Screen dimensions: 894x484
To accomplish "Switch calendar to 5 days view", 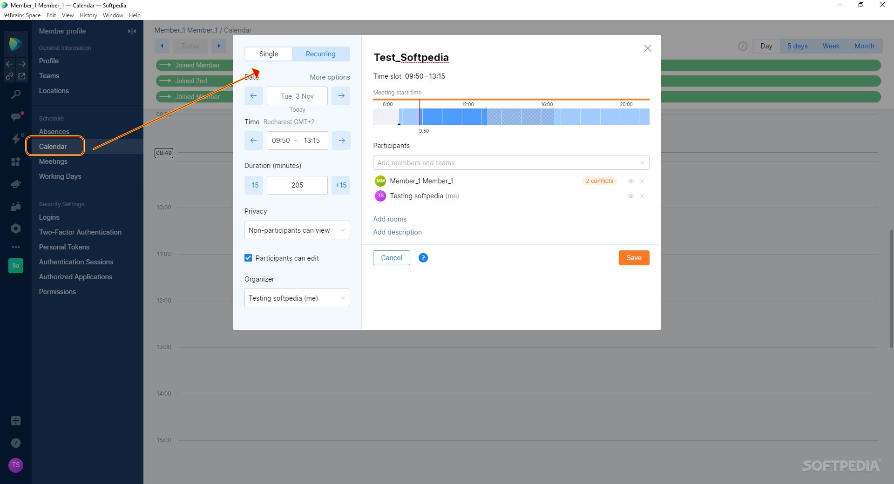I will pos(797,46).
